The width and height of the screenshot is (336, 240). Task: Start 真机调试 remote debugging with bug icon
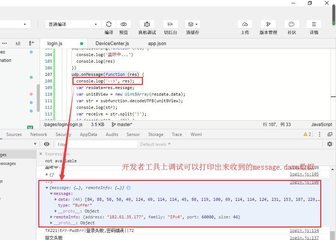(147, 24)
